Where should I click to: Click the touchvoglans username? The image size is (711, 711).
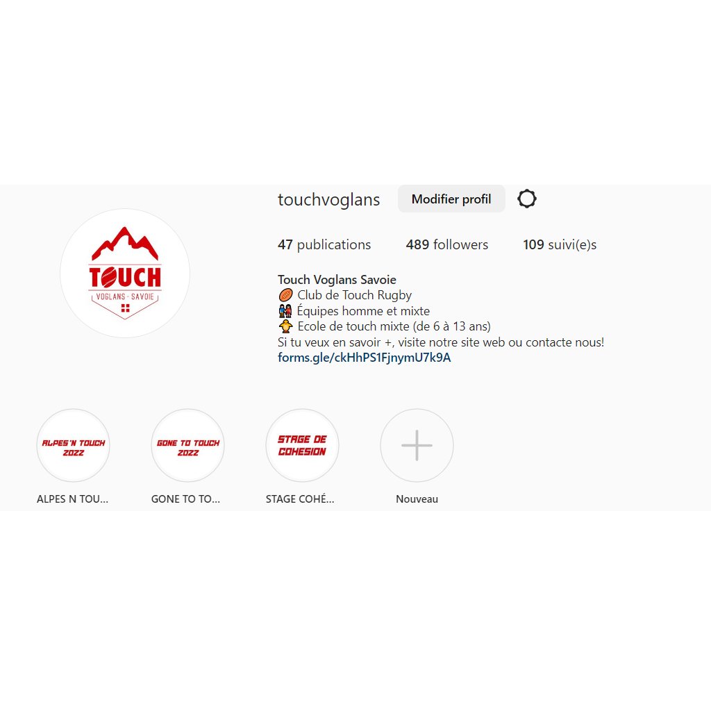328,199
